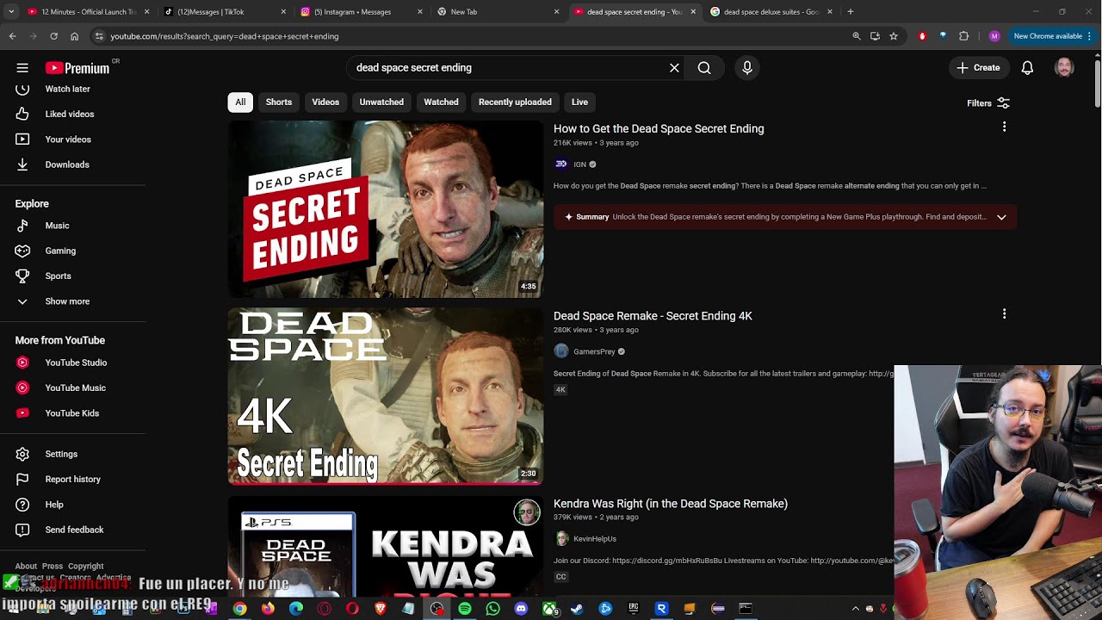Show only Unwatched results
This screenshot has height=620, width=1102.
tap(381, 102)
